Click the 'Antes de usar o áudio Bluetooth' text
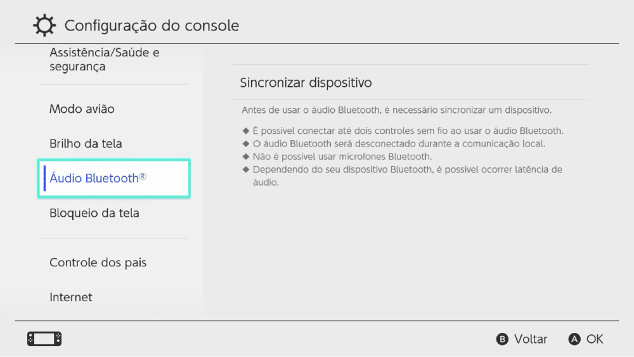Viewport: 634px width, 357px height. pyautogui.click(x=396, y=110)
